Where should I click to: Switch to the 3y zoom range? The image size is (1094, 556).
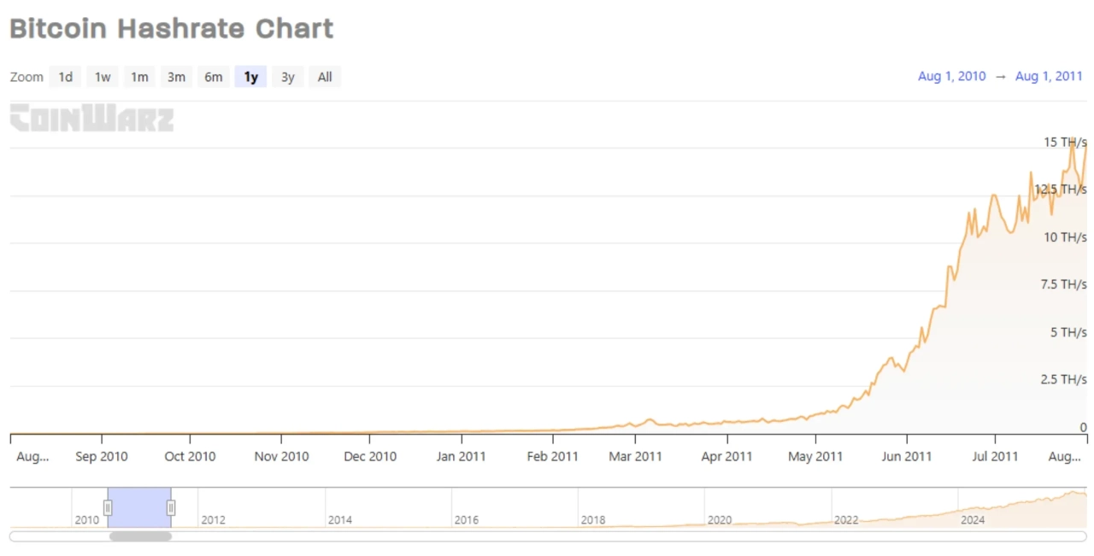(x=288, y=77)
